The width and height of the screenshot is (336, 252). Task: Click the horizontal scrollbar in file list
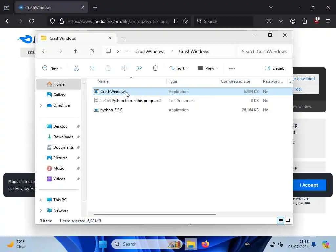tap(155, 214)
